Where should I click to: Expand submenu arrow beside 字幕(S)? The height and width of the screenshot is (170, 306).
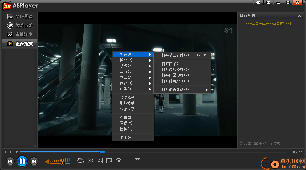150,78
